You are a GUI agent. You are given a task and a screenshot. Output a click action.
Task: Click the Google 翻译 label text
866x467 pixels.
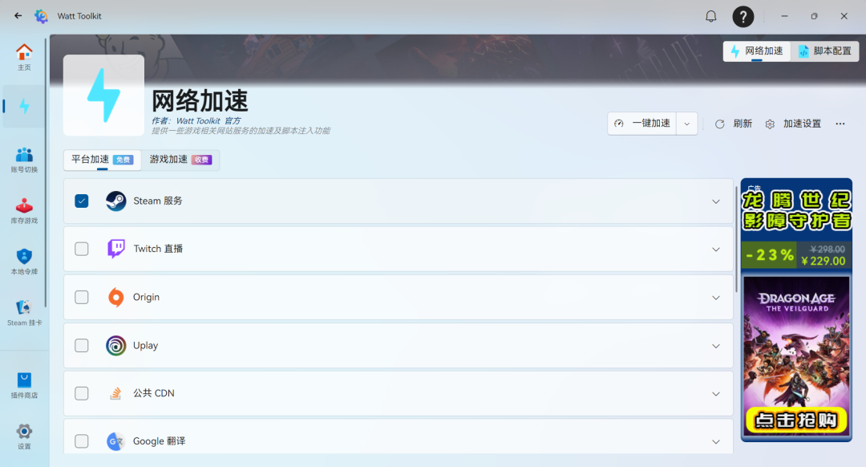(159, 441)
